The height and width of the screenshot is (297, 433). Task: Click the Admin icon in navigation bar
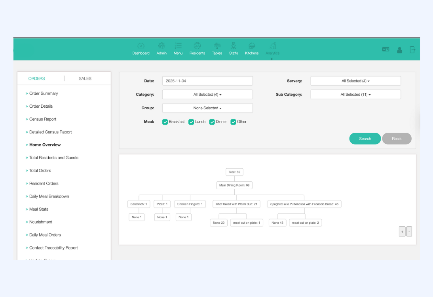[x=161, y=46]
